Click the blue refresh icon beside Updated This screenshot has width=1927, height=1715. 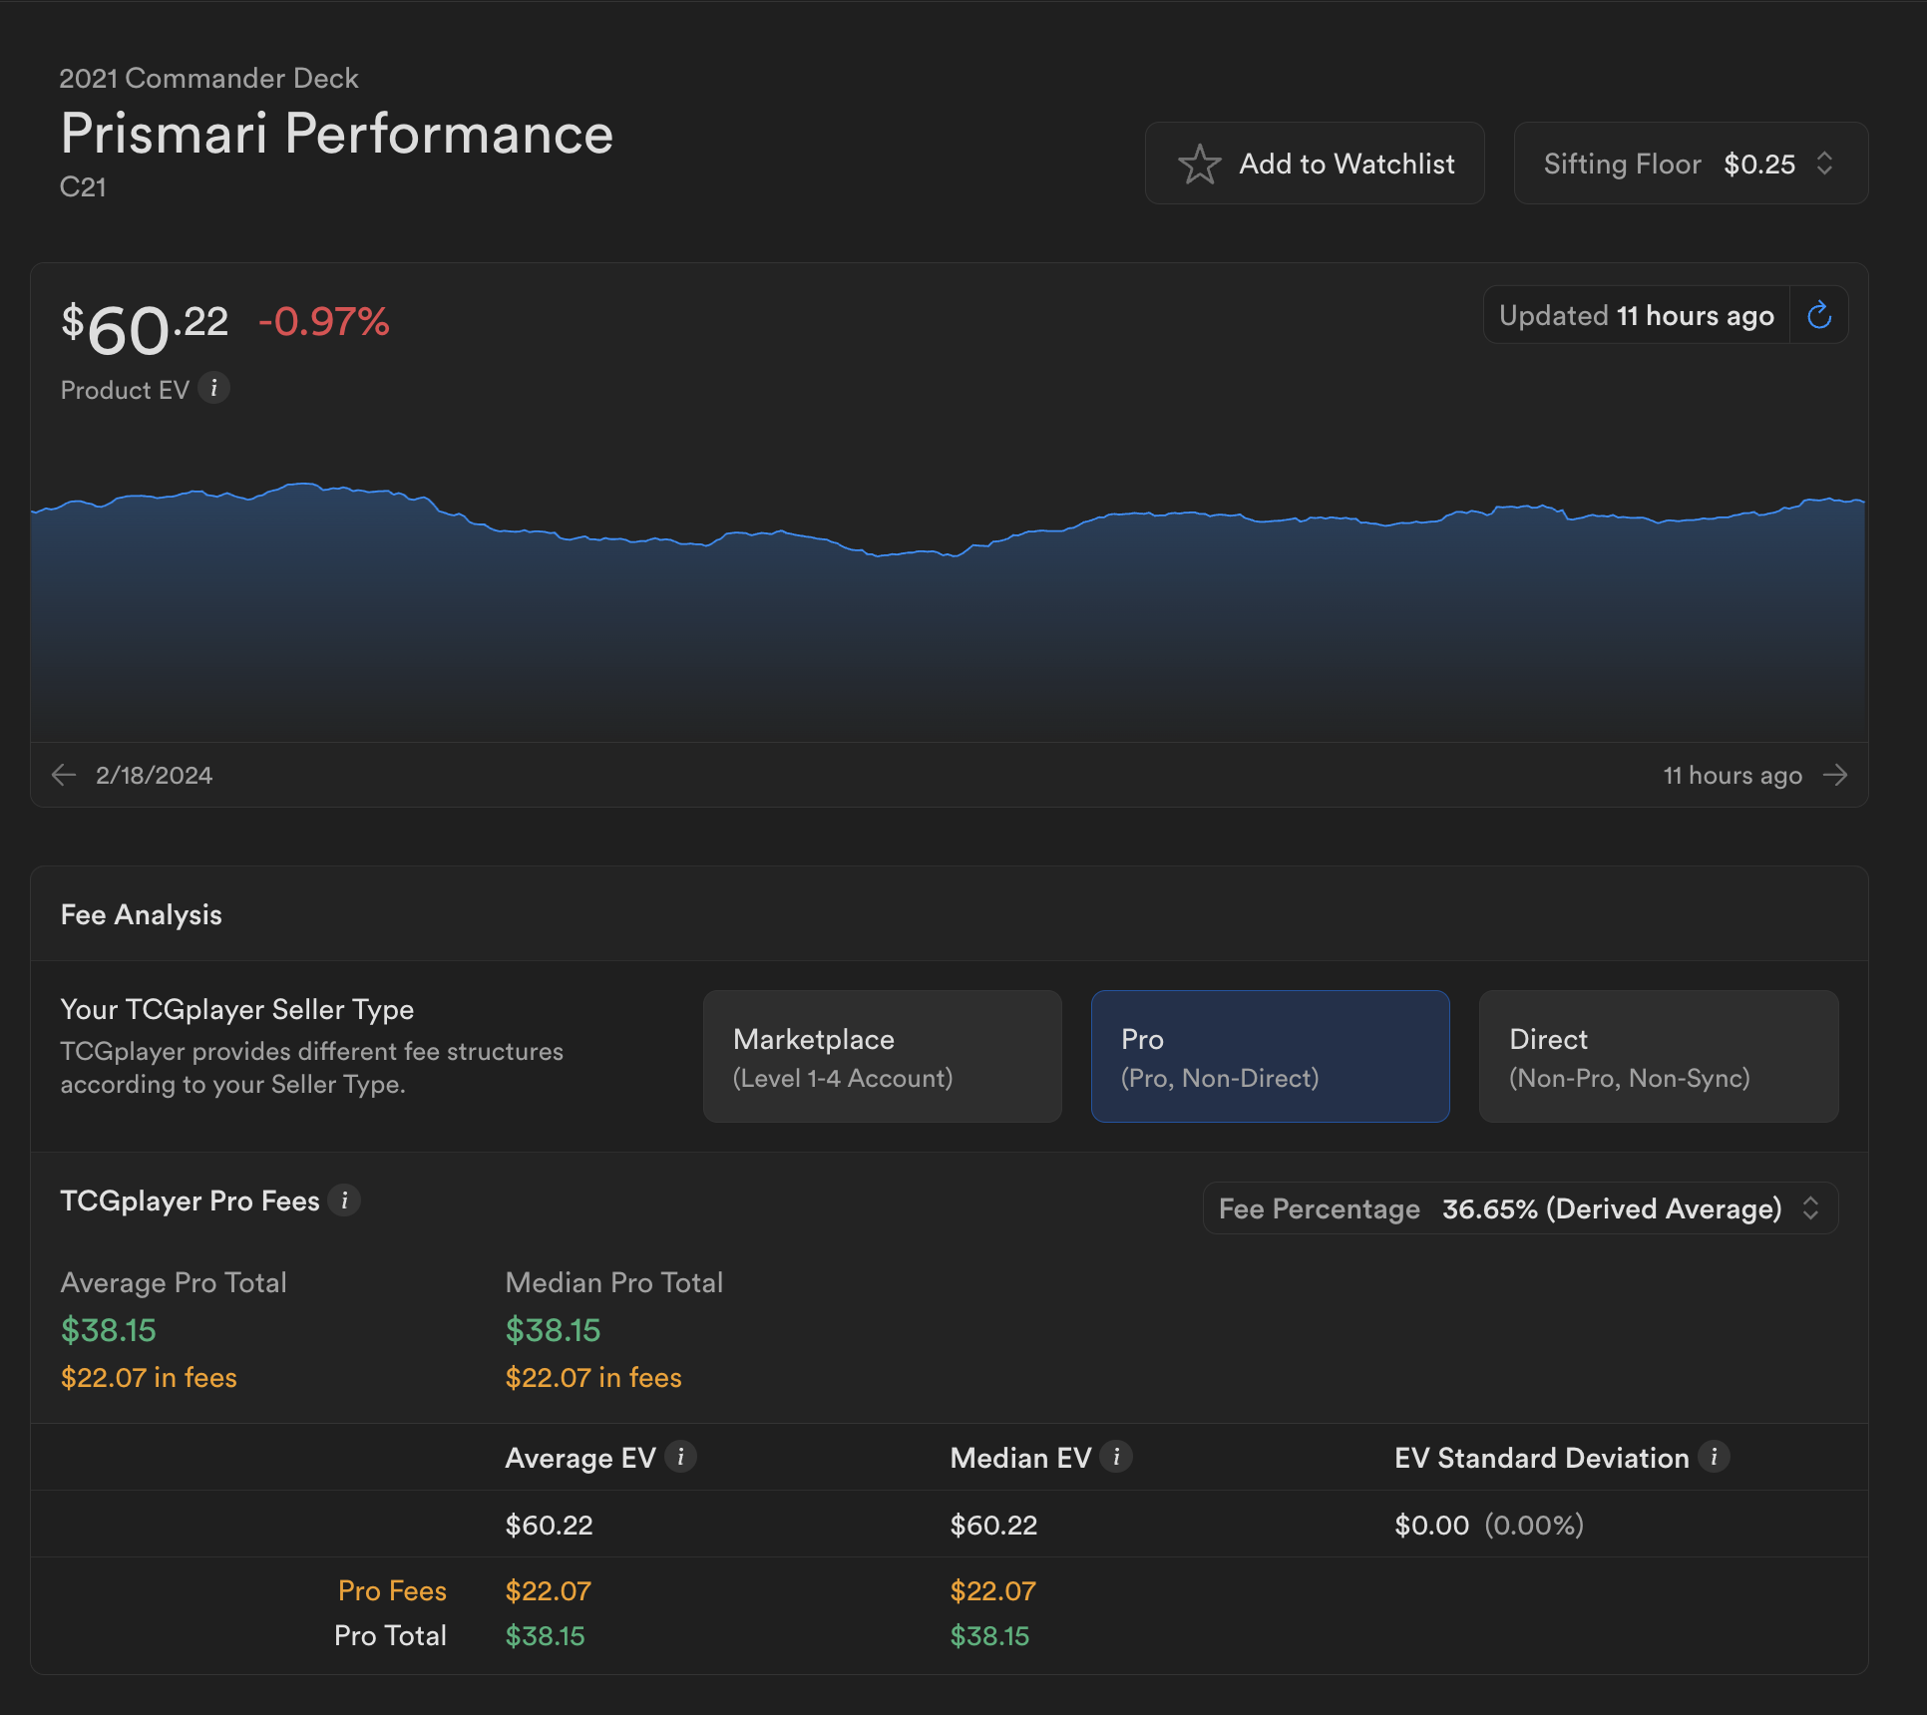1819,316
